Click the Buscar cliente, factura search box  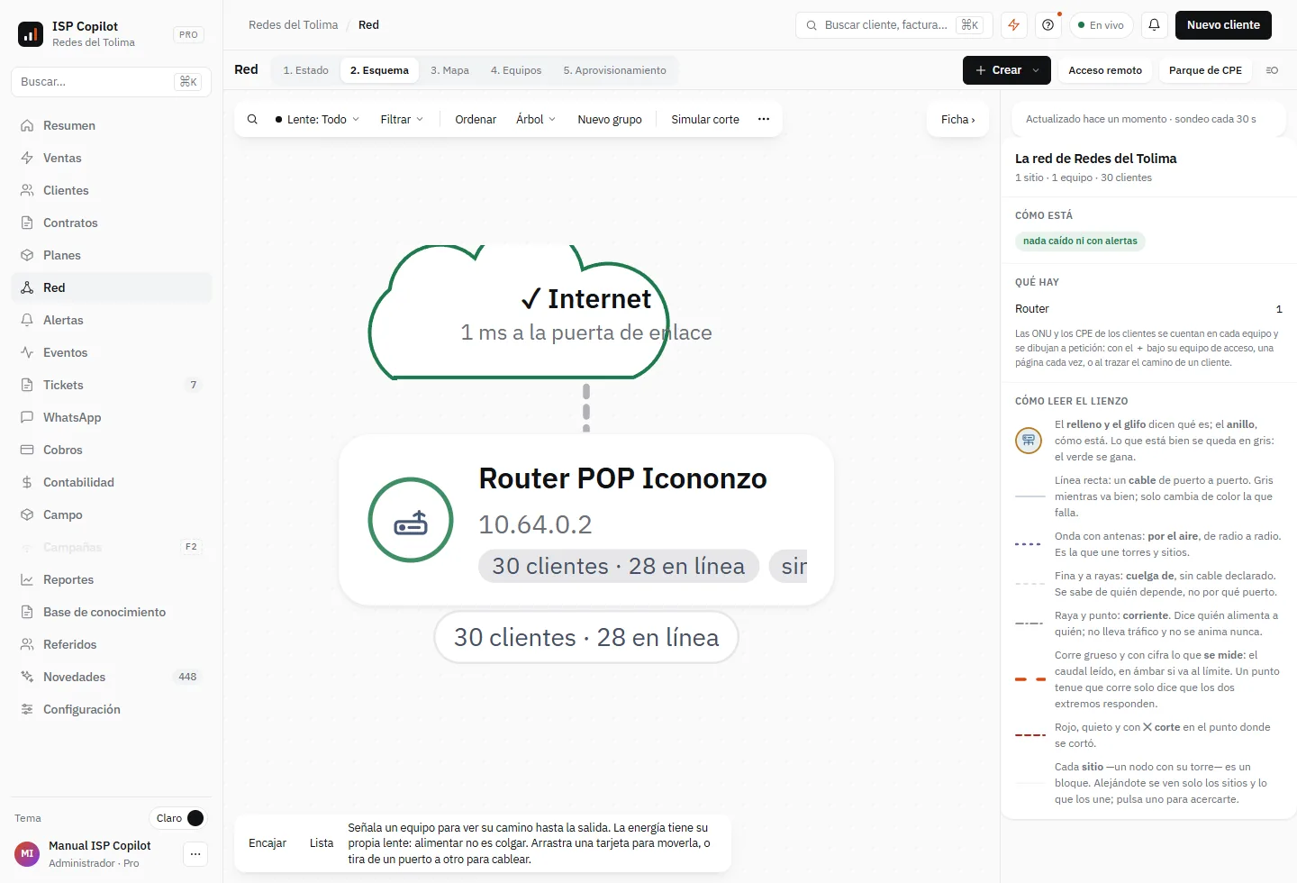click(x=893, y=25)
